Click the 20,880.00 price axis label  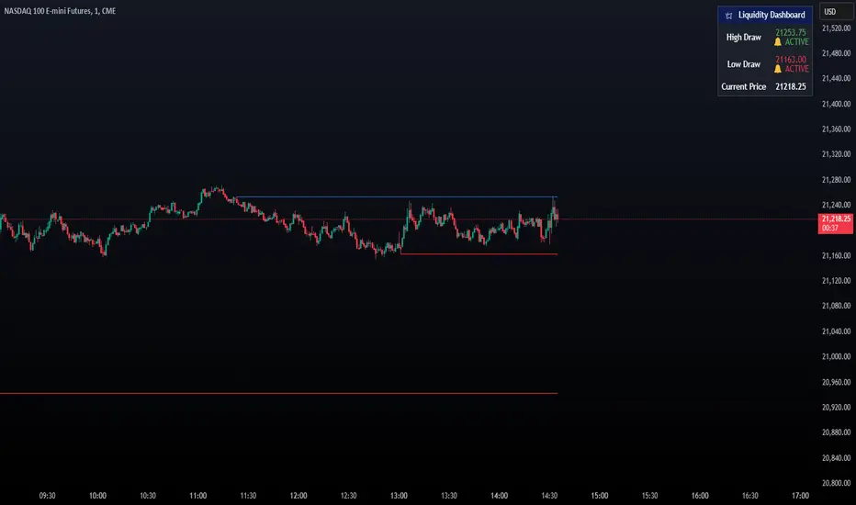[x=836, y=432]
